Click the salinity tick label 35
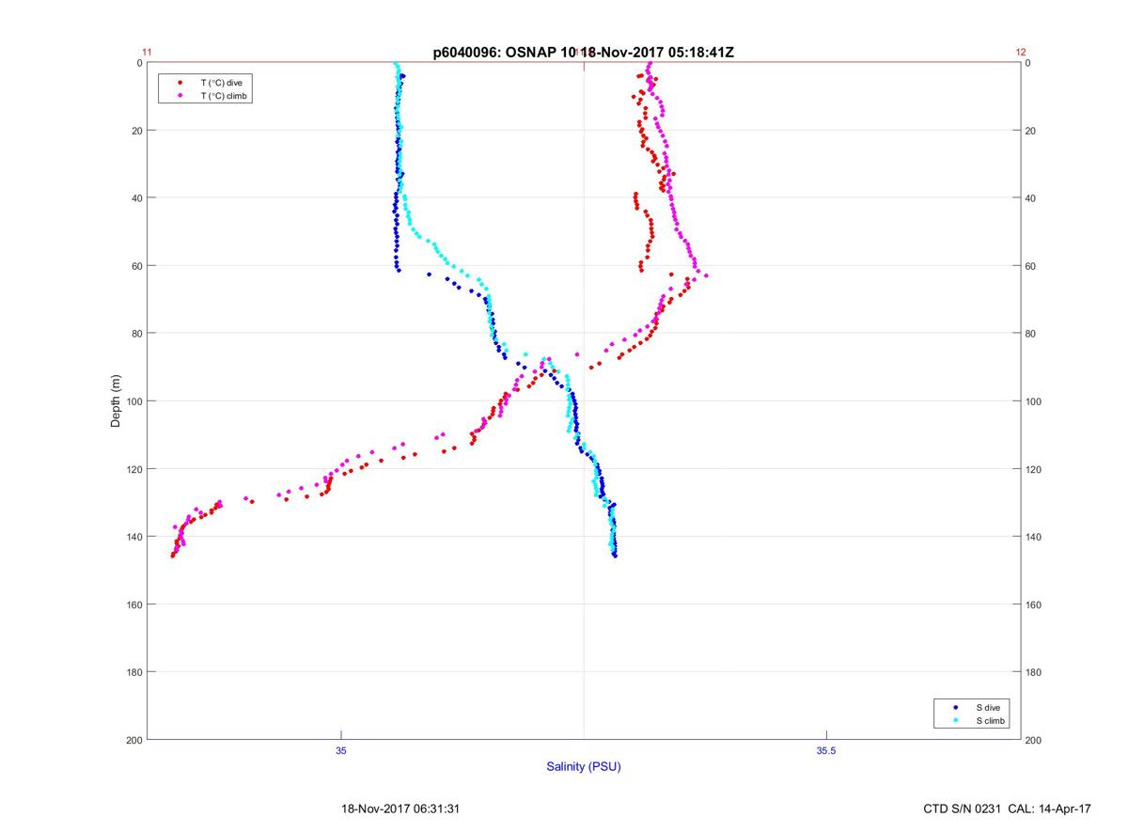Image resolution: width=1128 pixels, height=832 pixels. (x=341, y=750)
